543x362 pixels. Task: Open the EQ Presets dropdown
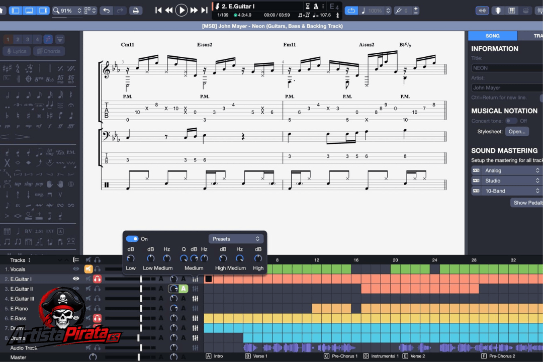click(x=236, y=239)
